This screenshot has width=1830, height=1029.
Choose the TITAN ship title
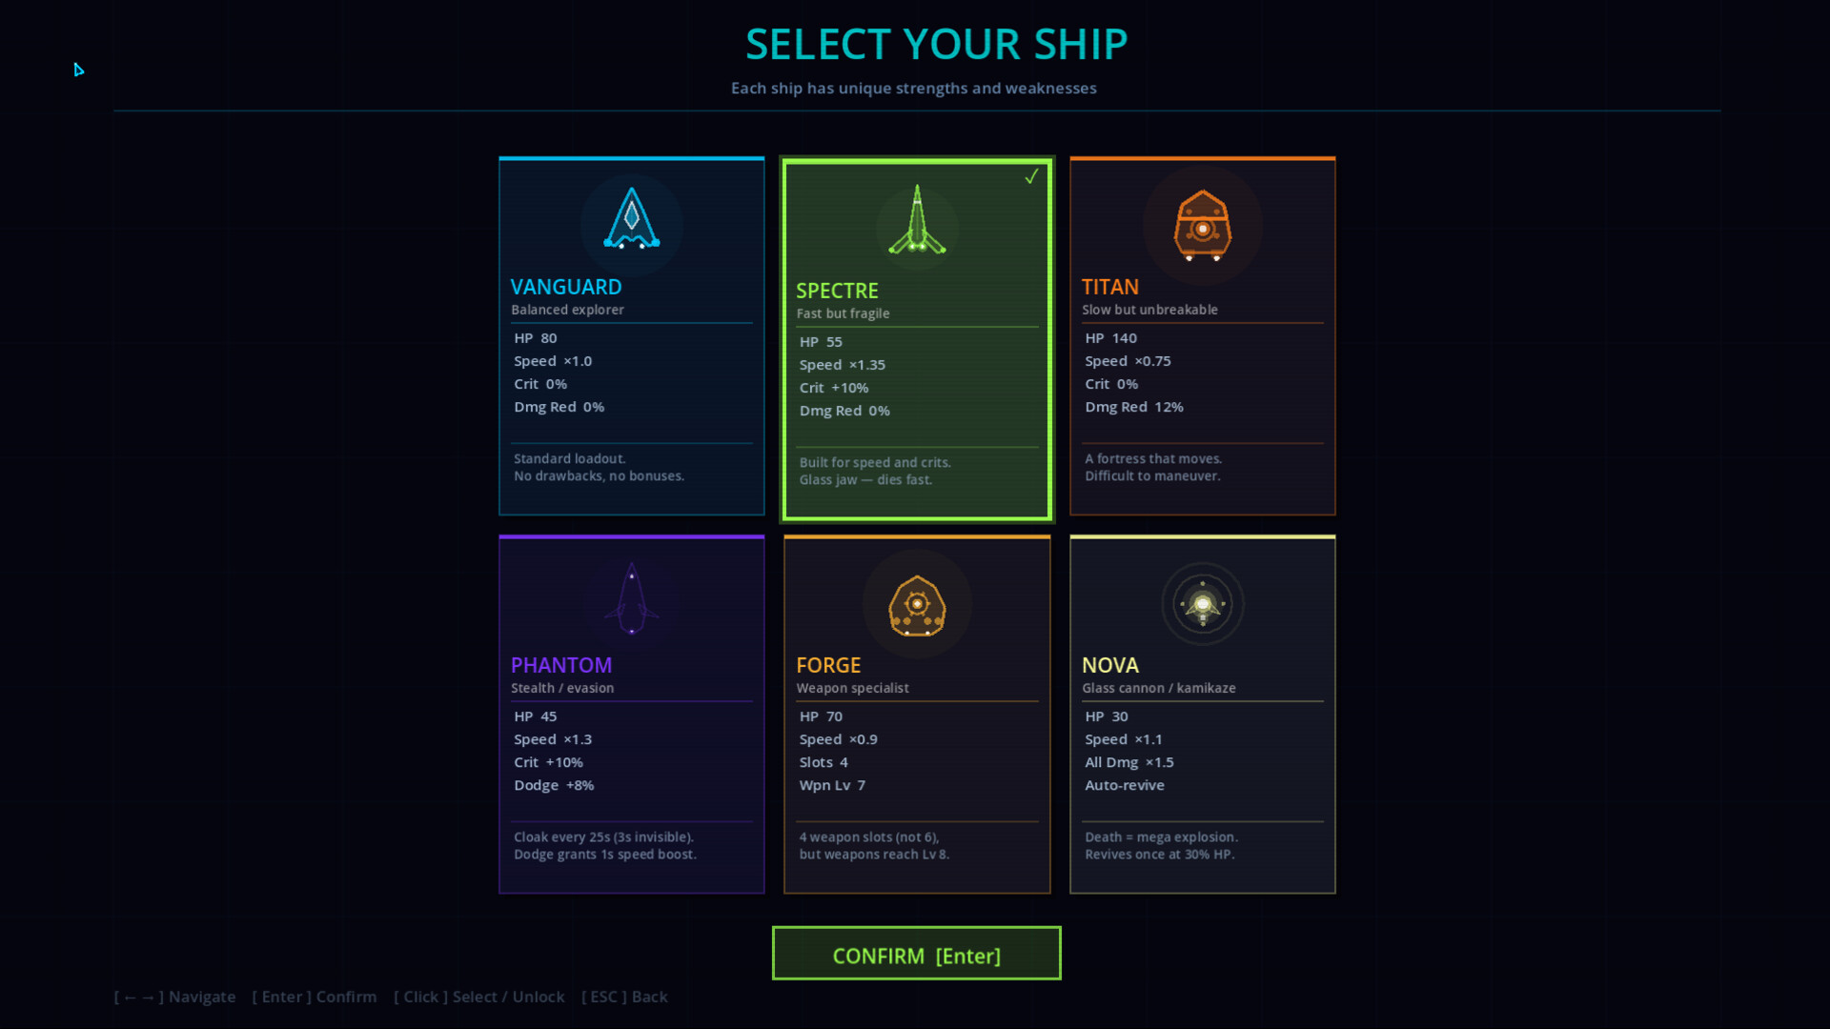pyautogui.click(x=1109, y=287)
